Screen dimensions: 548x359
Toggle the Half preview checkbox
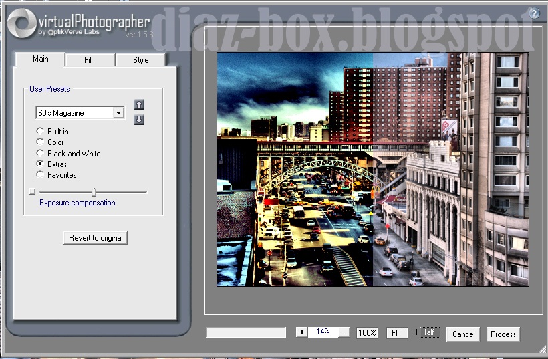click(428, 332)
